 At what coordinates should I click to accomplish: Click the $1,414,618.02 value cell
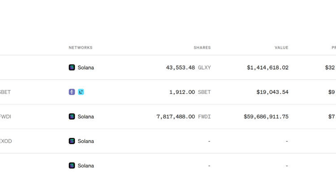coord(267,67)
